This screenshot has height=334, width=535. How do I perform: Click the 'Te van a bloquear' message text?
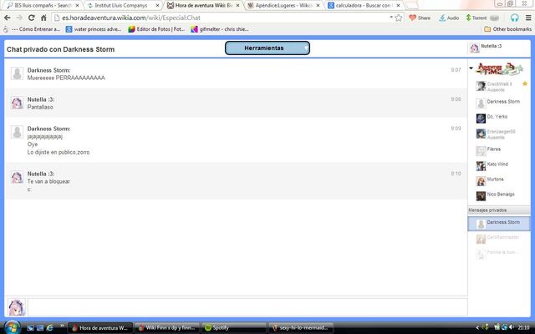(x=48, y=181)
